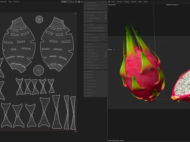Start Interactive Mapping
This screenshot has width=190, height=142.
tap(95, 28)
